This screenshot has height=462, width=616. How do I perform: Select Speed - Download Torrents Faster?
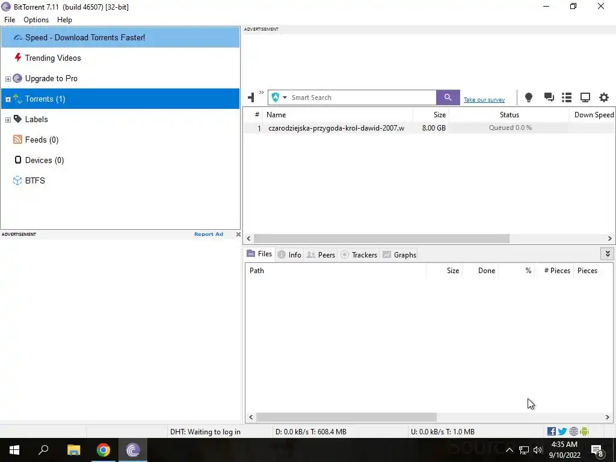click(120, 37)
